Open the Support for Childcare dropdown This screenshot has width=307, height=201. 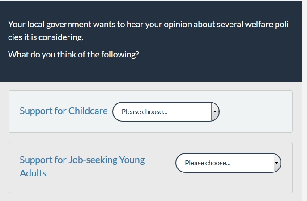(166, 111)
